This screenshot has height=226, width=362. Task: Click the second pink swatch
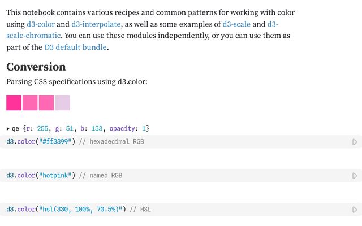tap(30, 103)
